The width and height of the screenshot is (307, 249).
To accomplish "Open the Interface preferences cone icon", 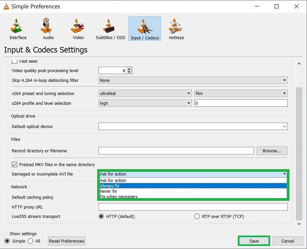I will [17, 26].
